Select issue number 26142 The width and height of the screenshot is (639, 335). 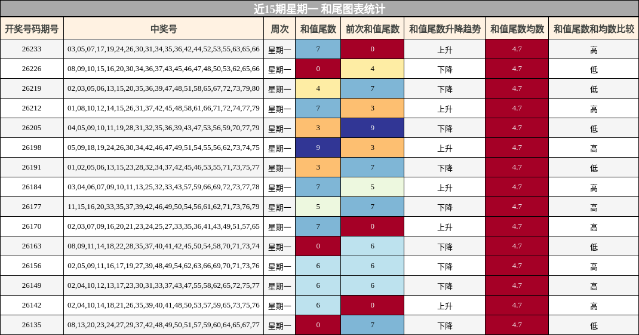(x=32, y=305)
